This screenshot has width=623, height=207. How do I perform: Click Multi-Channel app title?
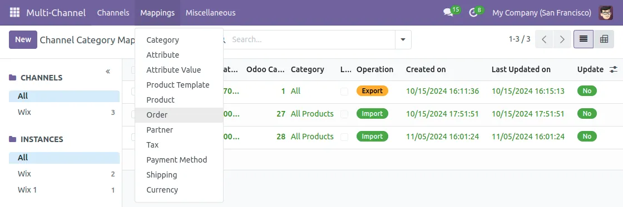56,13
